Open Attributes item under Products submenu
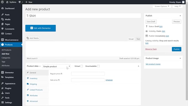This screenshot has width=188, height=106. click(x=6, y=66)
